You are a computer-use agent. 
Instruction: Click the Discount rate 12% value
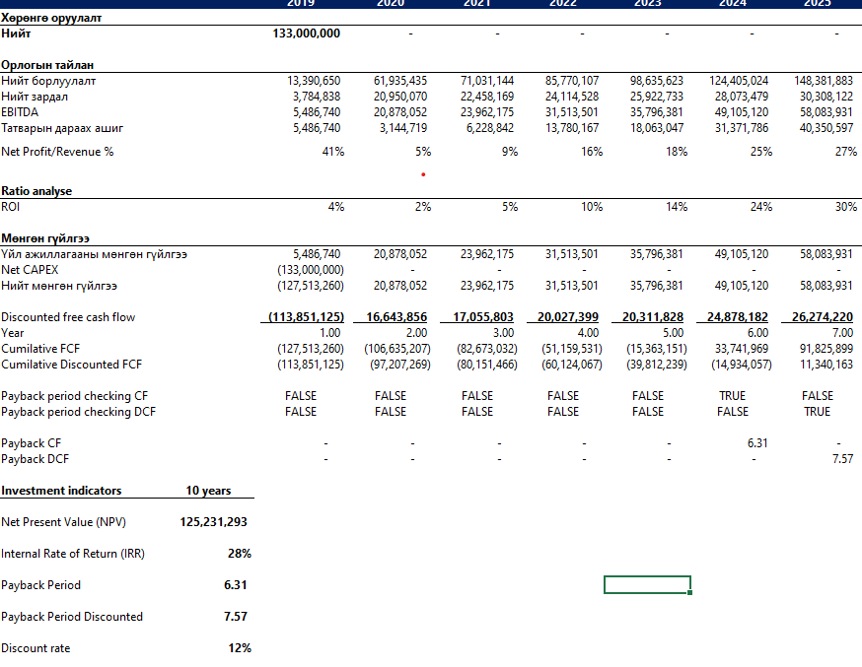239,648
